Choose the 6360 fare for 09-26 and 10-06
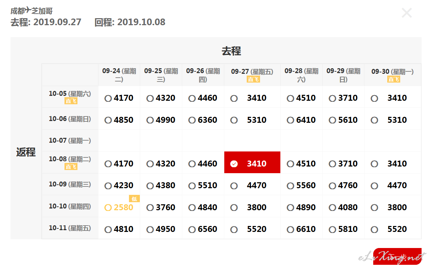The image size is (430, 269). coord(192,120)
